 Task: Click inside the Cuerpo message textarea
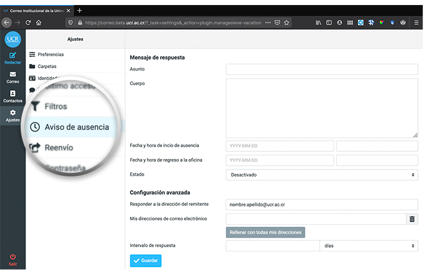coord(321,107)
